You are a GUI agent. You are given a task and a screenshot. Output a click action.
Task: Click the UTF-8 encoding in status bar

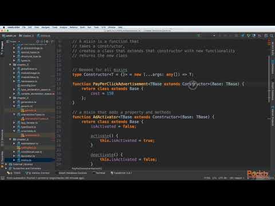pyautogui.click(x=222, y=178)
